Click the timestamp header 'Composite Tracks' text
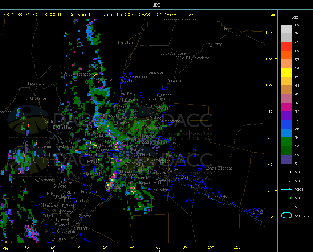Screen dimensions: 313x252 (91, 15)
